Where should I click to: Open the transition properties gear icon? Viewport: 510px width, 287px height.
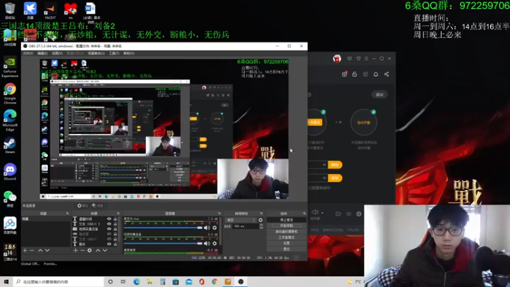click(x=261, y=220)
